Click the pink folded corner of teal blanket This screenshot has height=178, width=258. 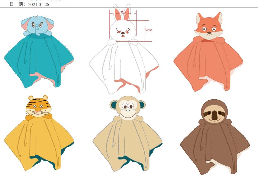tap(37, 75)
